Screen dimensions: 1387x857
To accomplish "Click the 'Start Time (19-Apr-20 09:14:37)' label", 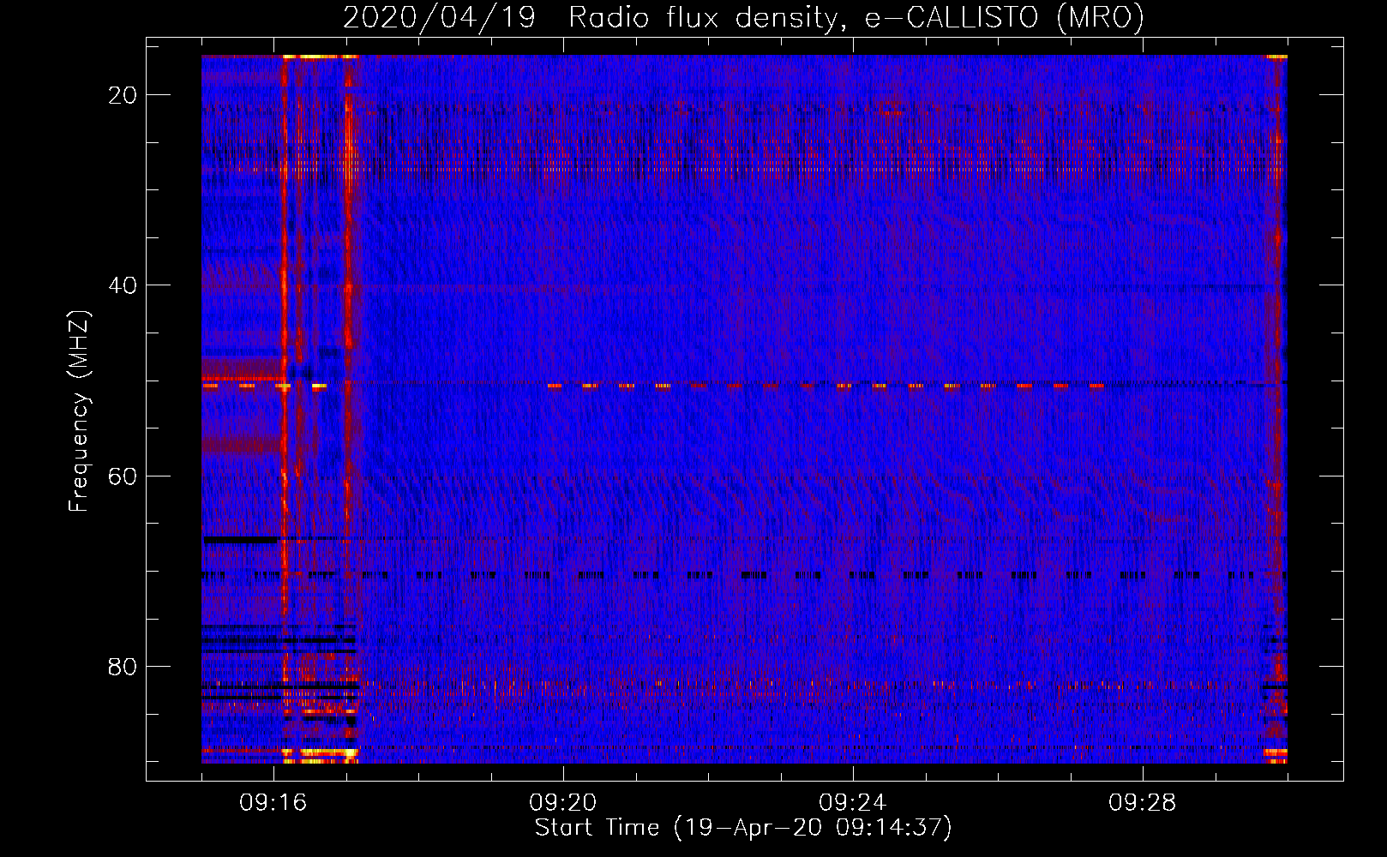I will [743, 828].
